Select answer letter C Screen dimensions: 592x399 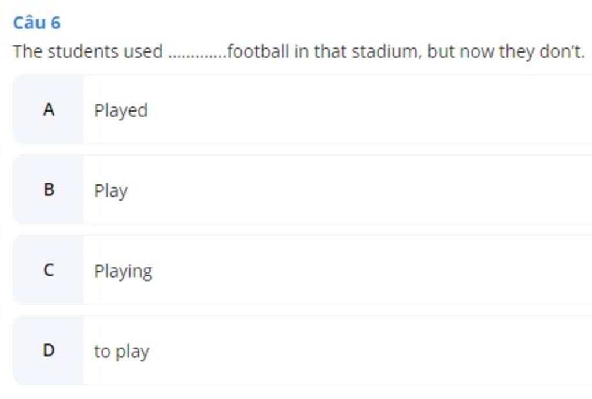tap(49, 270)
